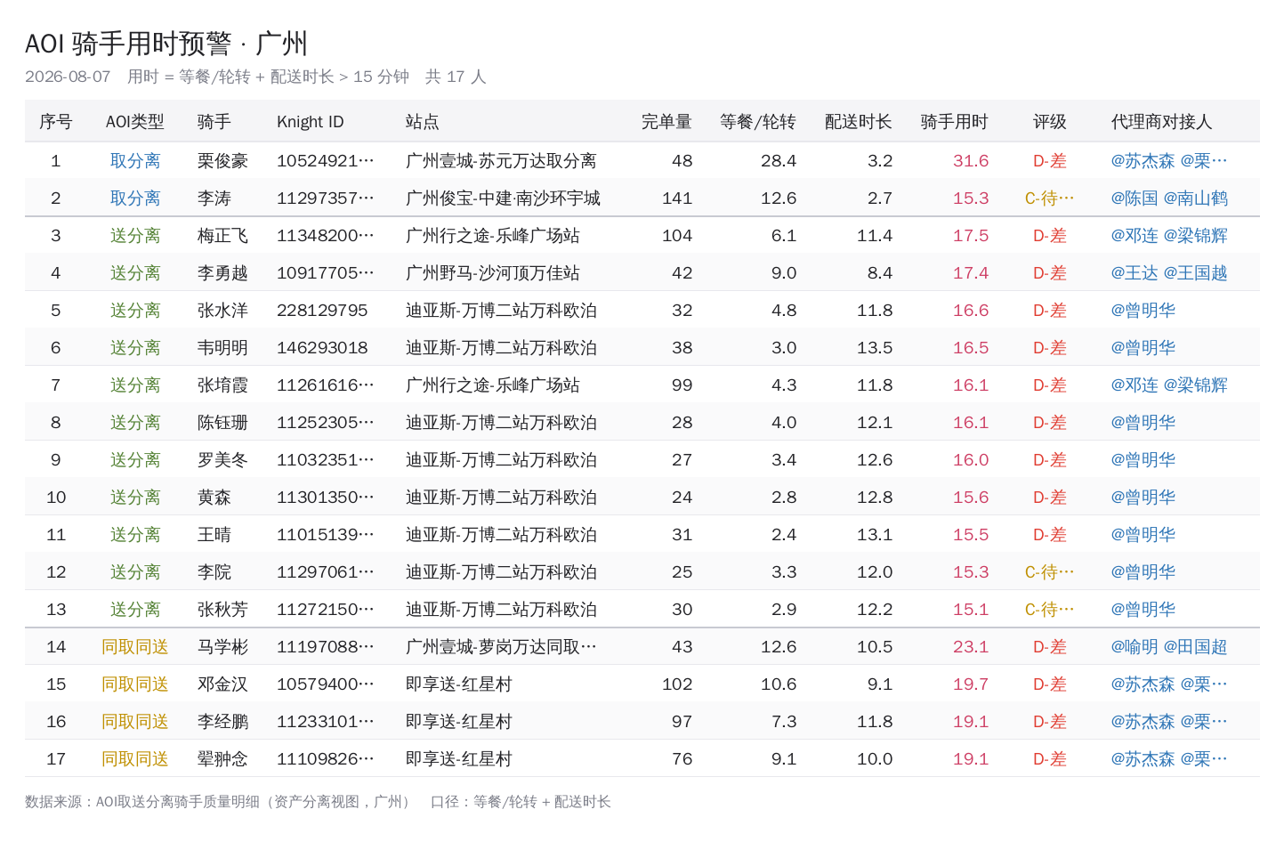Click the 等餐/轮转 value 28.4
The image size is (1284, 842).
[779, 161]
